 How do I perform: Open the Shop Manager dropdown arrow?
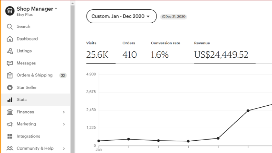pos(56,9)
